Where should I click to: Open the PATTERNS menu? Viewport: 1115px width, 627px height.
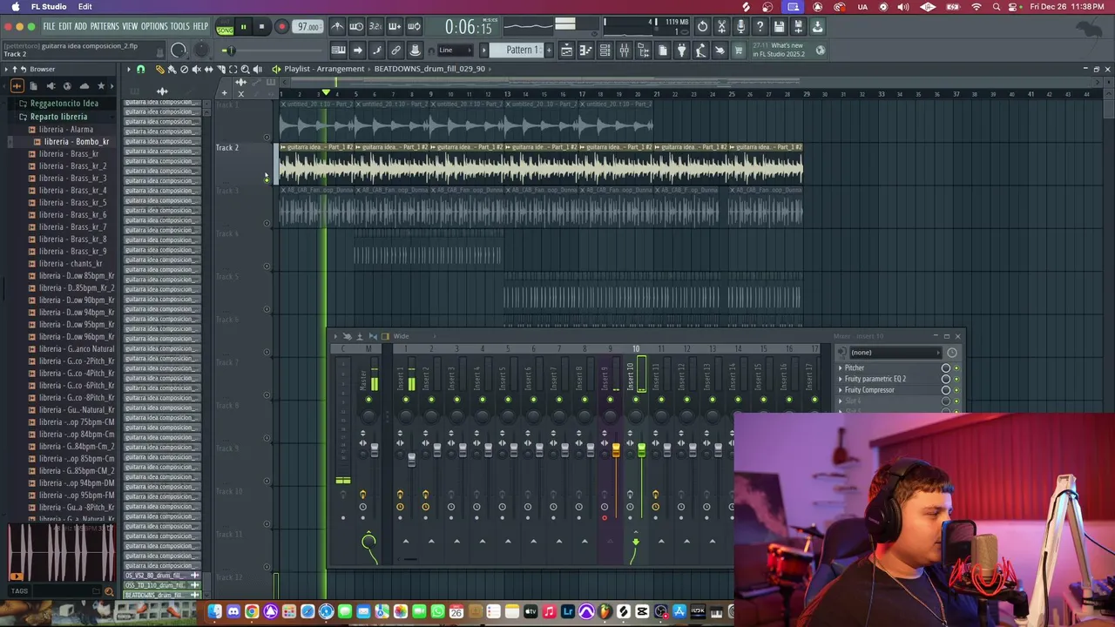pos(105,26)
